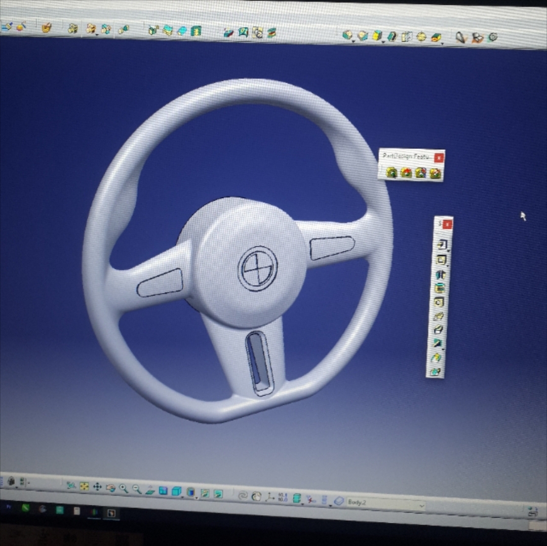Click the first icon in top-left toolbar
Viewport: 547px width, 546px height.
[x=7, y=26]
